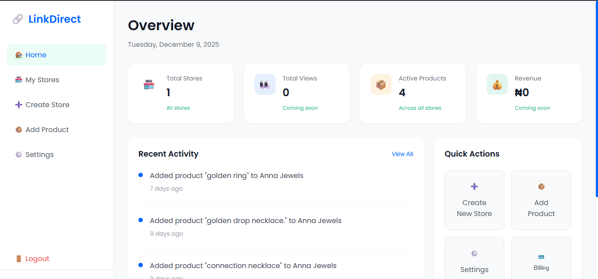The image size is (598, 279).
Task: Click the door icon beside Logout
Action: (18, 259)
